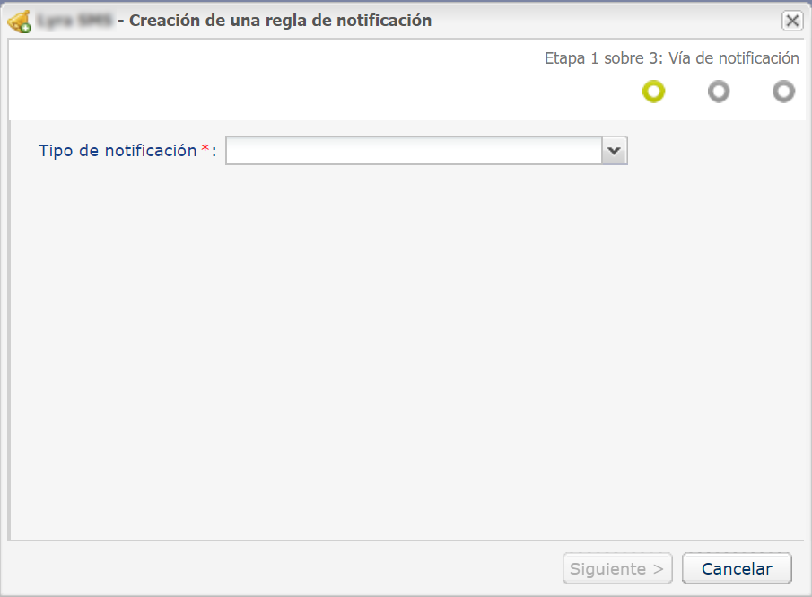The image size is (812, 597).
Task: Click the Cancelar button
Action: (x=737, y=568)
